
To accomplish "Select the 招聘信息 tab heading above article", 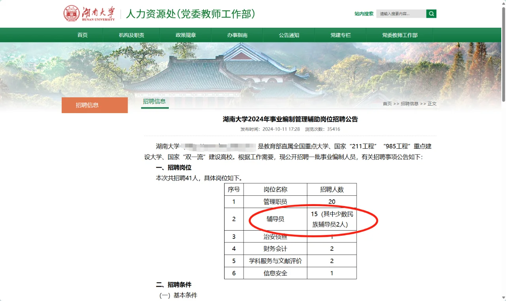I will [155, 101].
